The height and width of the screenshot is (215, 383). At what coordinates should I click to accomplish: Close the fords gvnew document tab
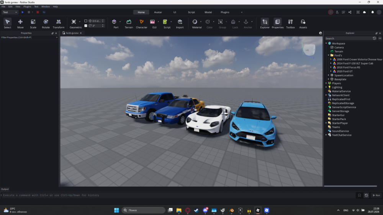point(81,33)
